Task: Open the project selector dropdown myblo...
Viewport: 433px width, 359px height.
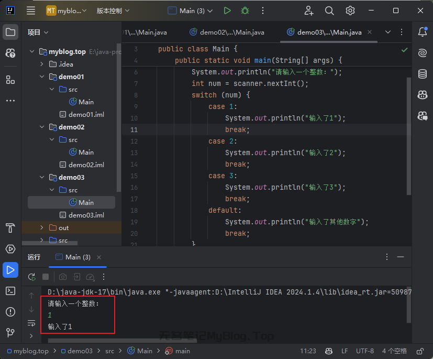Action: point(66,11)
